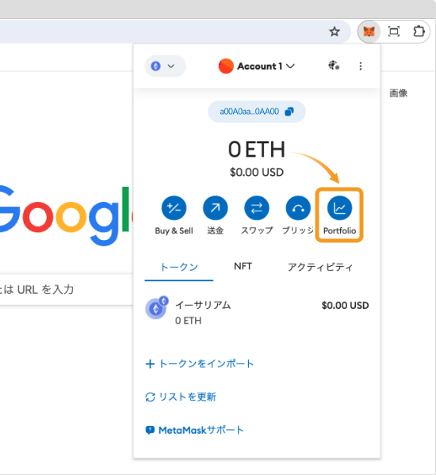Click the ブリッジ bridge icon
Image resolution: width=436 pixels, height=475 pixels.
coord(298,208)
